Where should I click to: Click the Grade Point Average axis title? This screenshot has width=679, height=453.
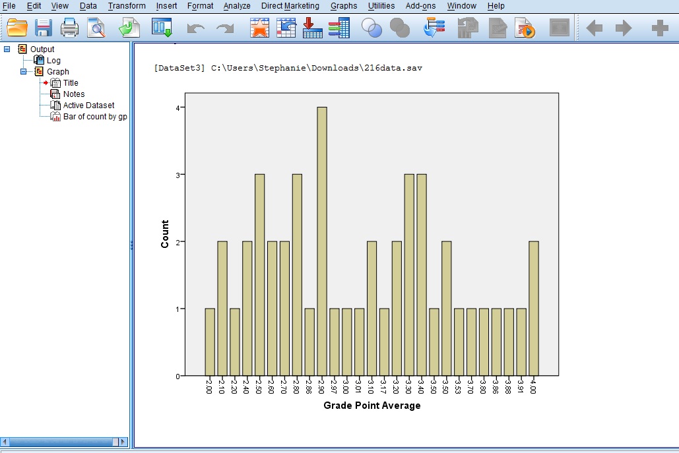tap(372, 406)
